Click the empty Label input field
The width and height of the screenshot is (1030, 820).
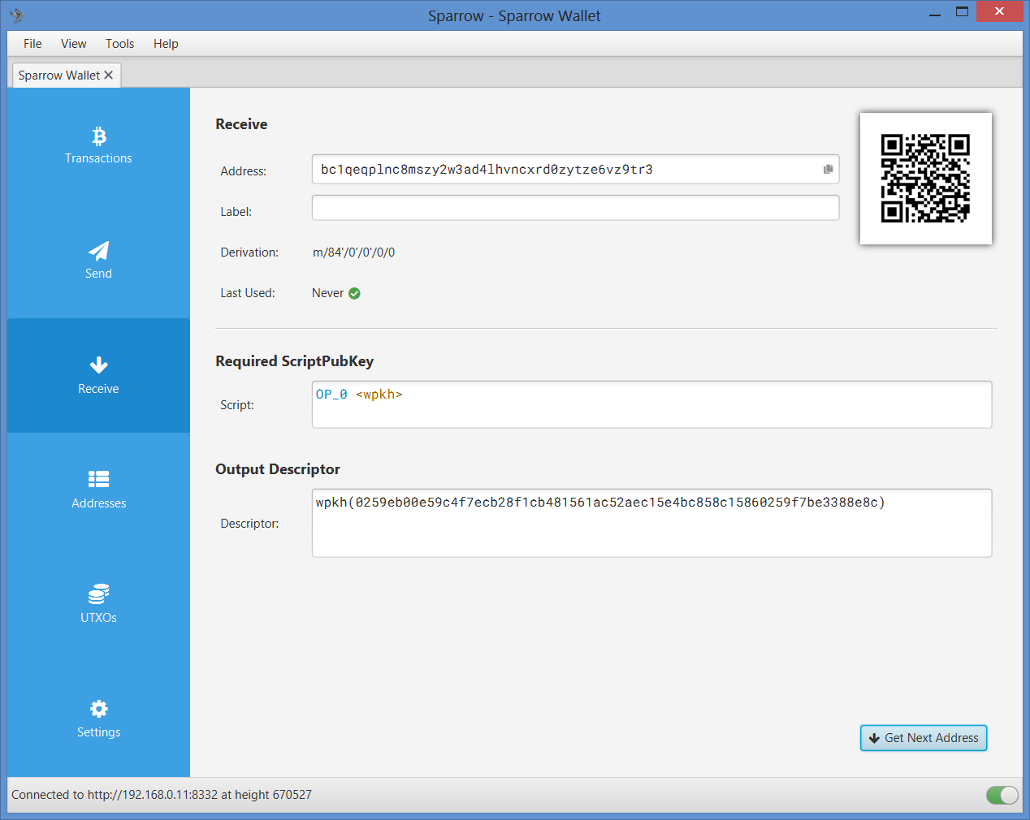[575, 208]
